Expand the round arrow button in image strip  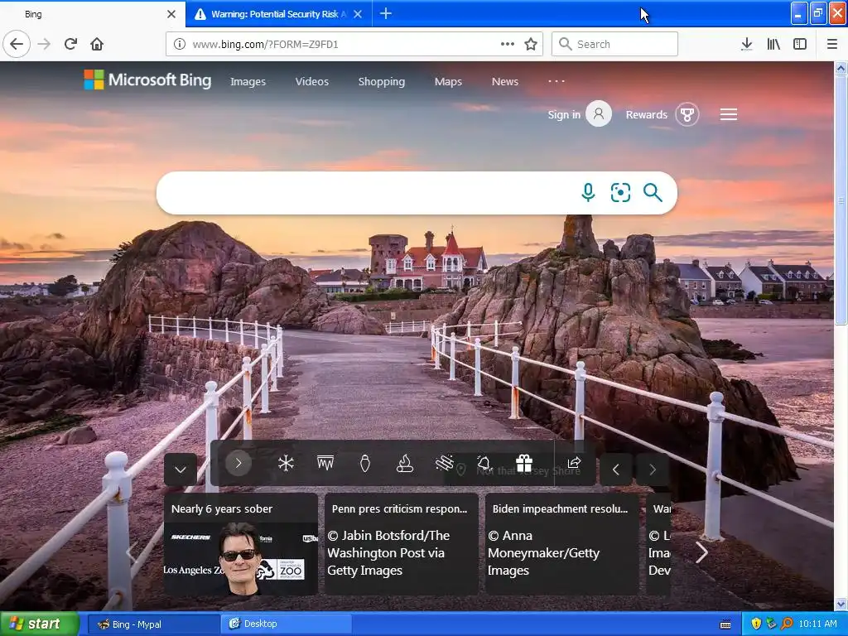point(238,463)
